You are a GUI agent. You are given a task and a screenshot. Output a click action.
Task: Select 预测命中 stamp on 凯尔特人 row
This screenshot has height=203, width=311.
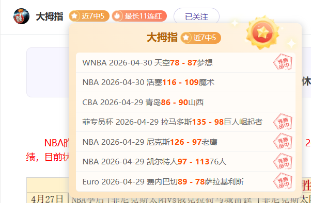[x=283, y=161]
